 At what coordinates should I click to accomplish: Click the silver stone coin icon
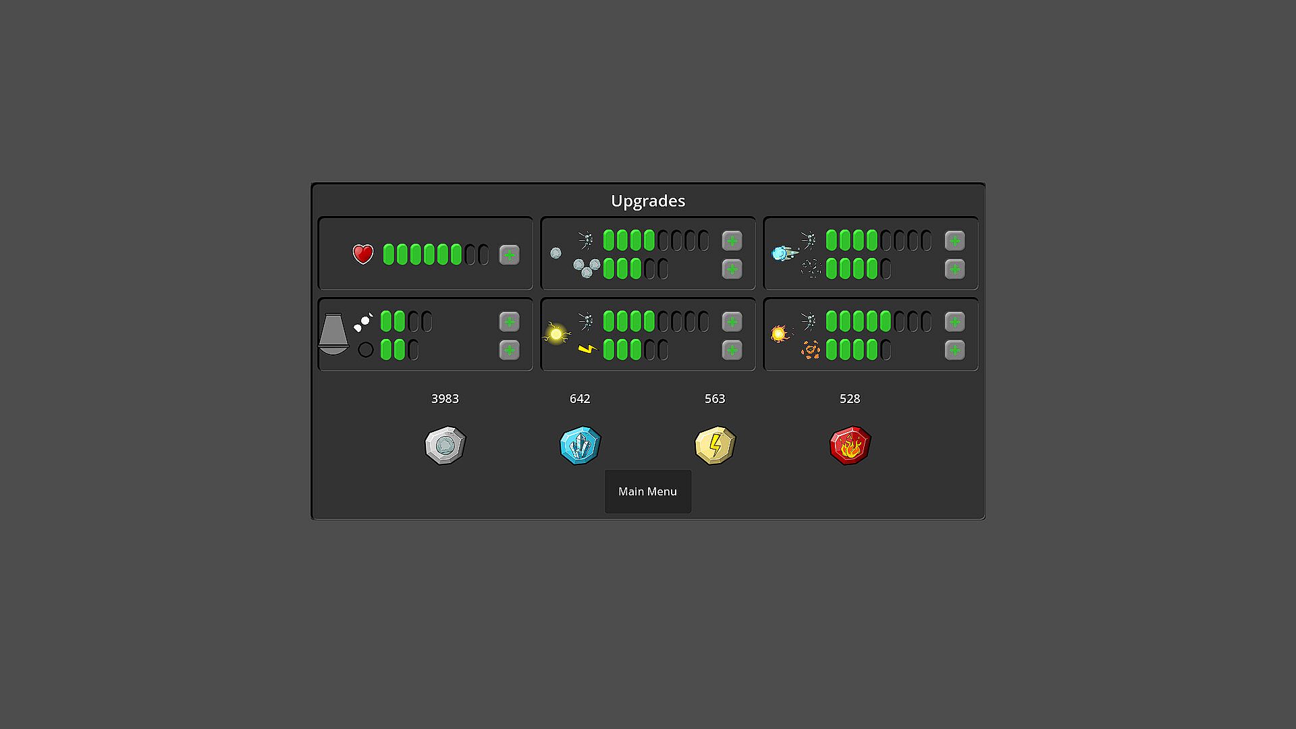(x=445, y=446)
